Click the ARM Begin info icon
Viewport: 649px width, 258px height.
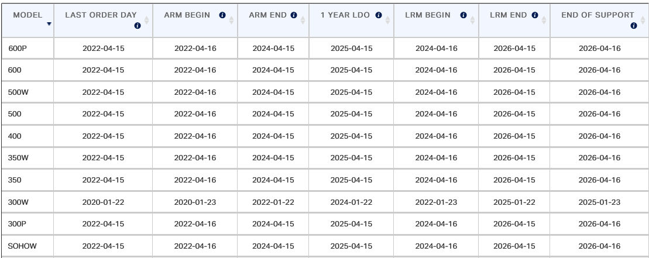[x=222, y=15]
